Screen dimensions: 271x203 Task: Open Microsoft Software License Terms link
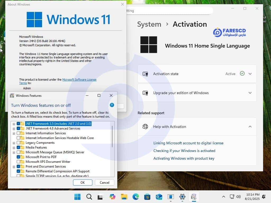pos(79,80)
